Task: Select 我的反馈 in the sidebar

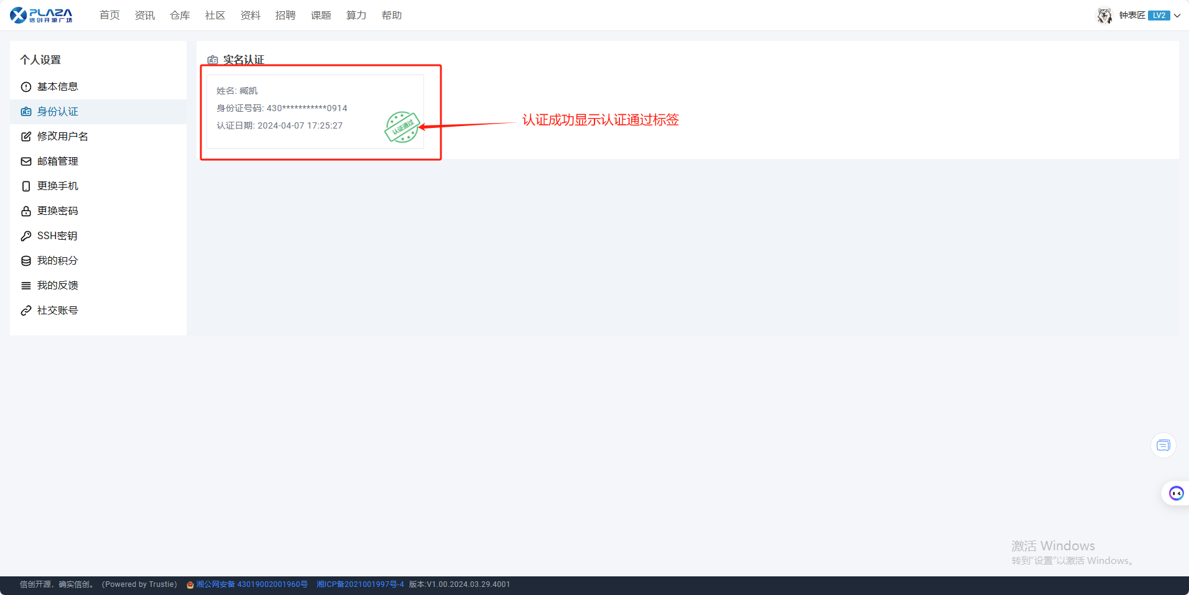Action: [57, 286]
